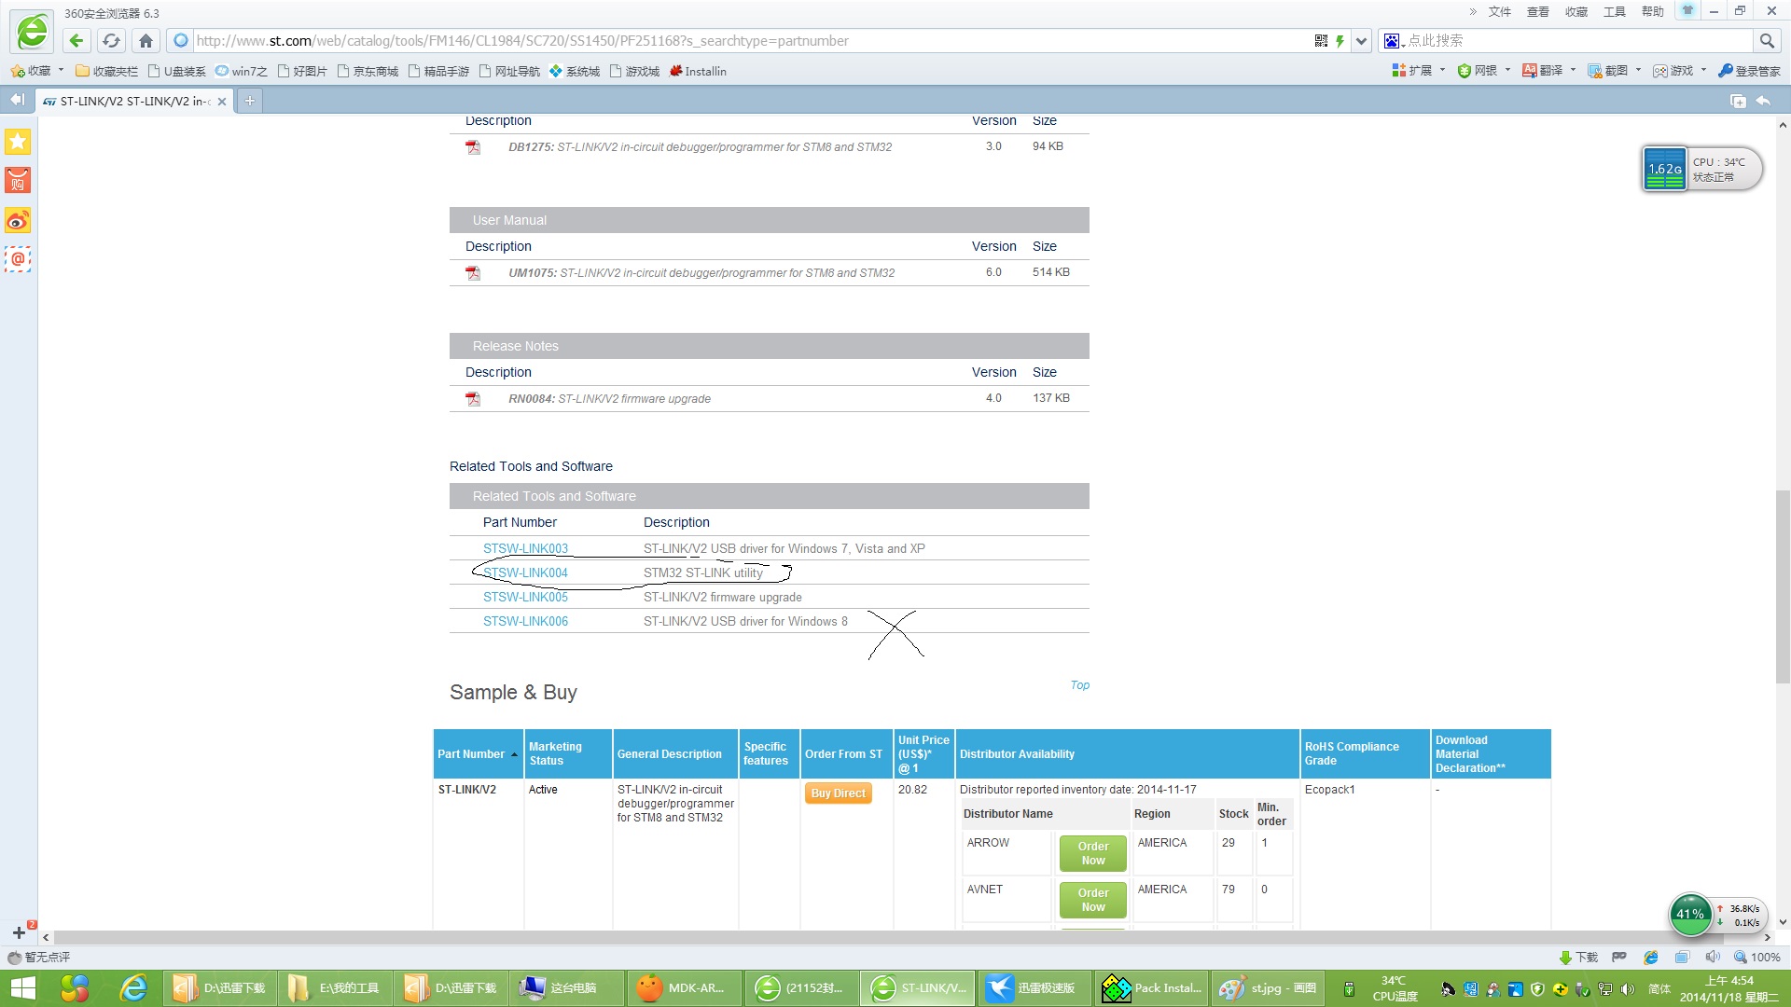
Task: Open the U盘装系 bookmark
Action: point(177,71)
